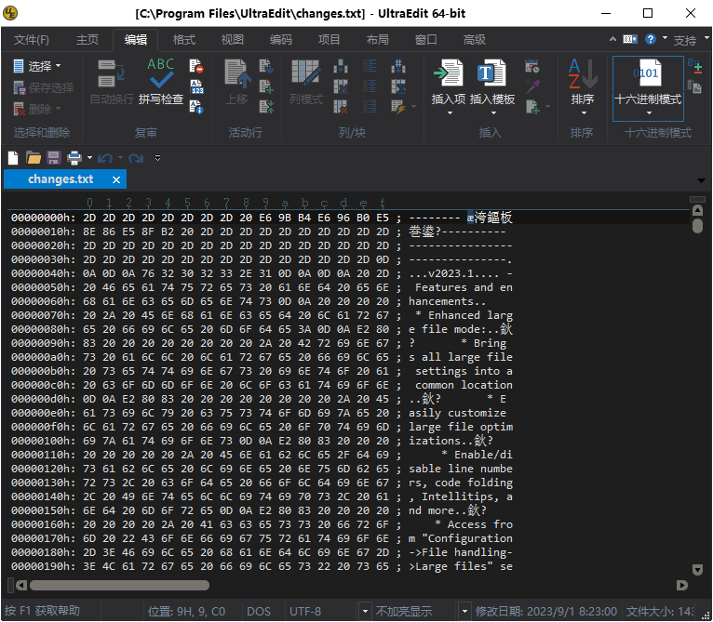Viewport: 713px width, 622px height.
Task: Click the blue help question mark icon
Action: (651, 40)
